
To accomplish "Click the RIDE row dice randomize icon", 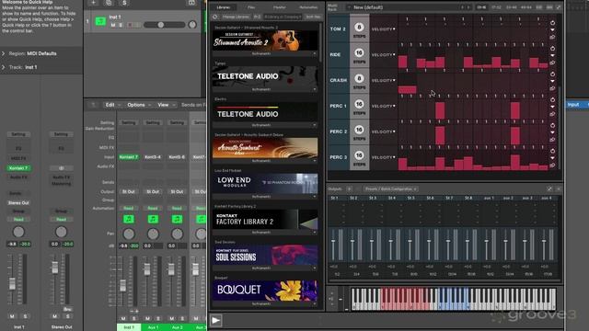I will pyautogui.click(x=552, y=63).
